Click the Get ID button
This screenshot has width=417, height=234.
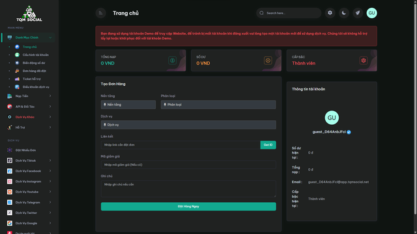[268, 145]
